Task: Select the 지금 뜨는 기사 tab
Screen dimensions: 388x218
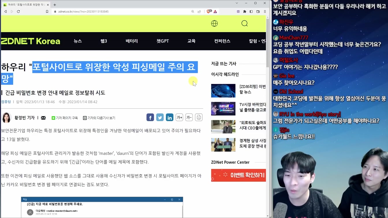Action: pyautogui.click(x=224, y=63)
